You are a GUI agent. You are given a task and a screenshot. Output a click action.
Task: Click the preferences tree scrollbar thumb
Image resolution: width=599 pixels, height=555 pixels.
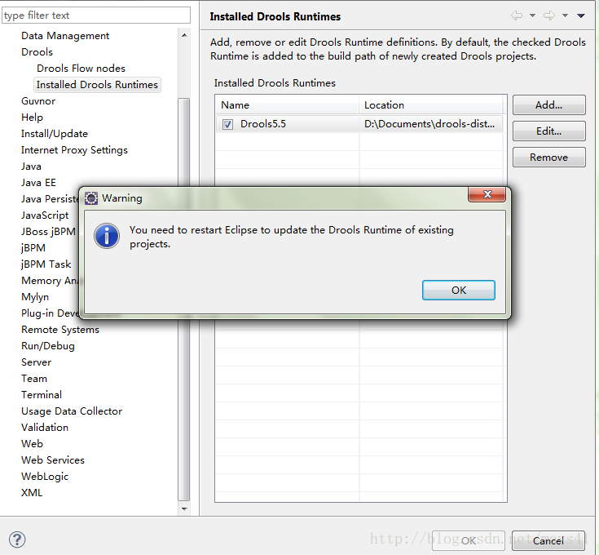coord(184,299)
